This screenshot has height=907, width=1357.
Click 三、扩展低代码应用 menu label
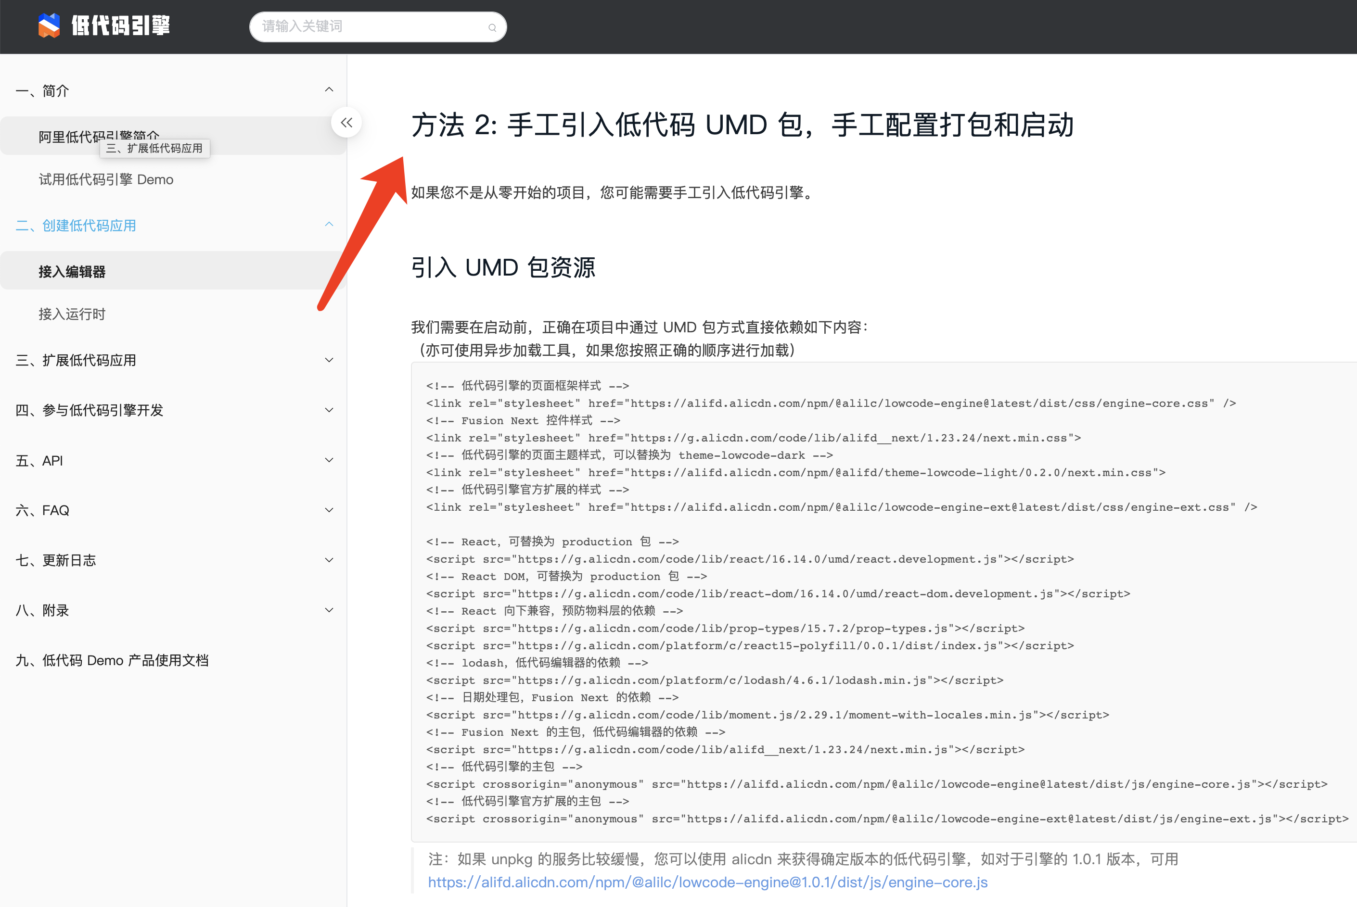pos(76,360)
